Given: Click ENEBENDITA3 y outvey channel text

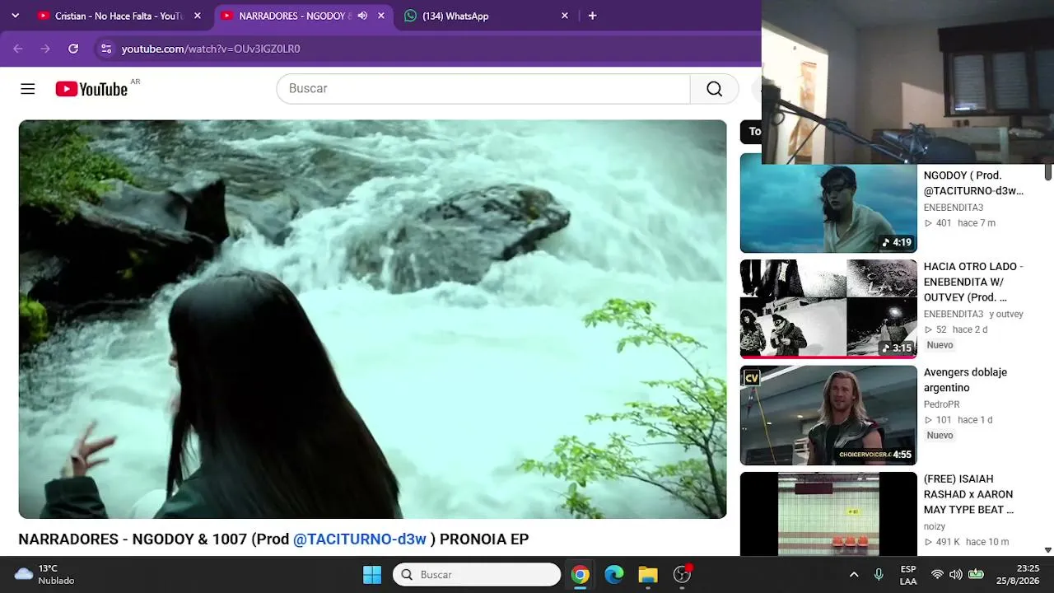Looking at the screenshot, I should click(x=973, y=314).
